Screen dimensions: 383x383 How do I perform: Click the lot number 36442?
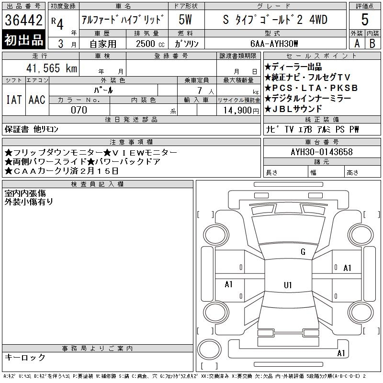tap(24, 20)
